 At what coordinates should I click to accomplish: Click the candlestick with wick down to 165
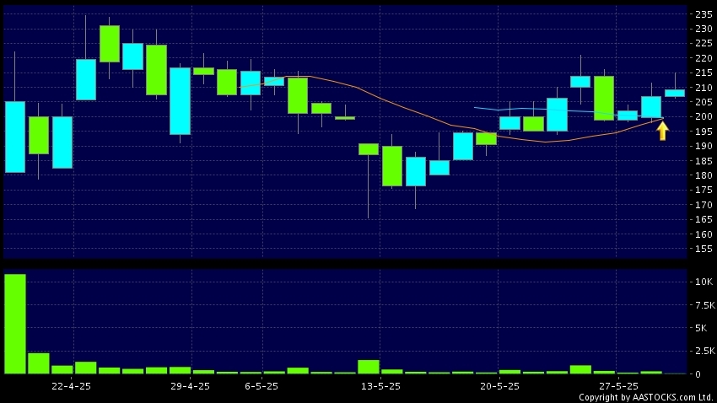pyautogui.click(x=369, y=181)
